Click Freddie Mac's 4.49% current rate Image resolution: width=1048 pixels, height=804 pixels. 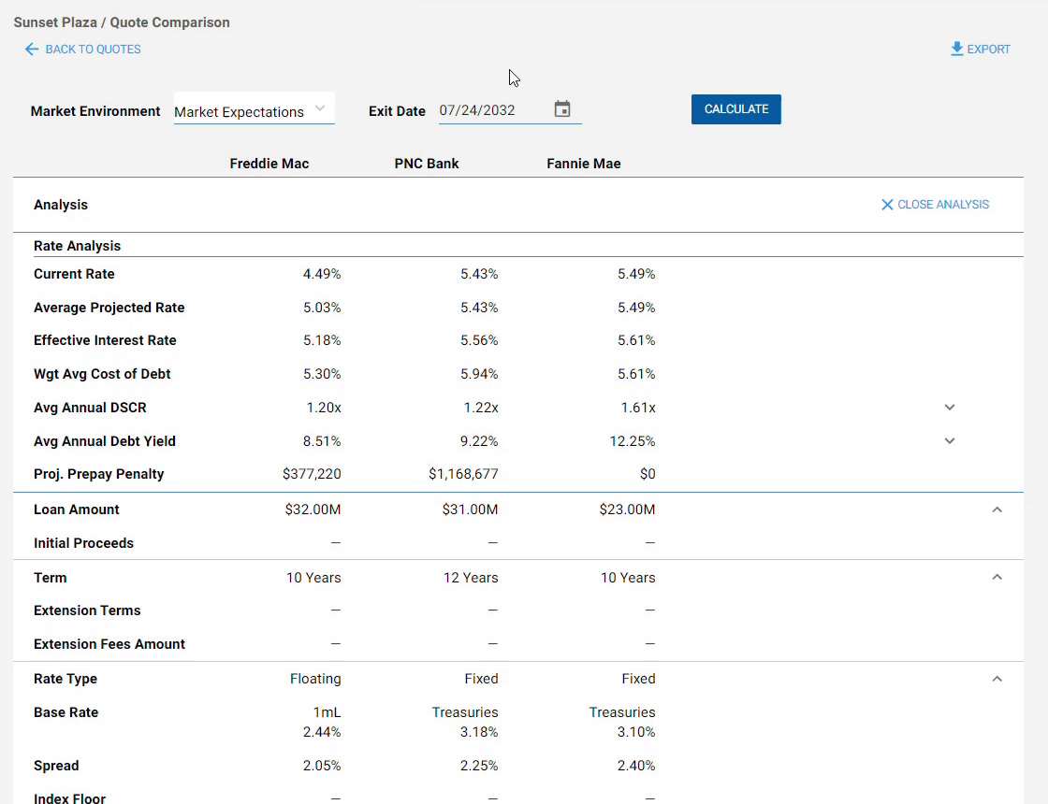point(322,274)
